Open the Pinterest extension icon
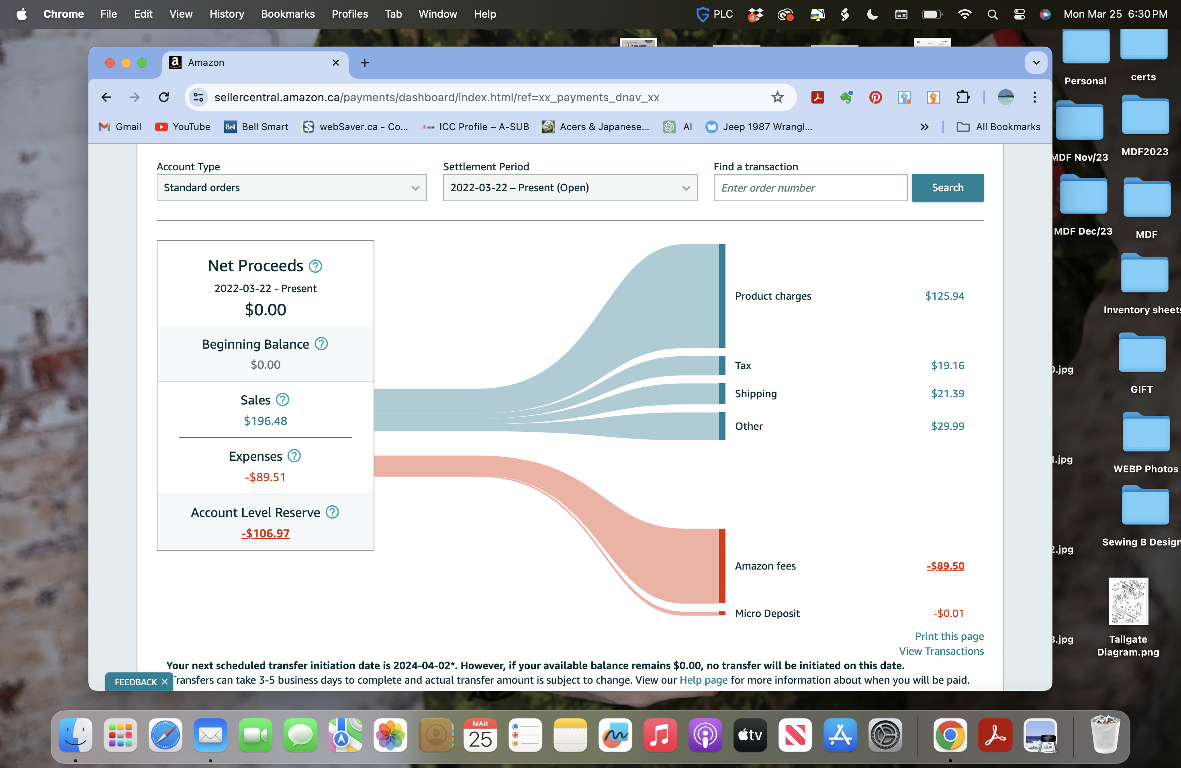Screen dimensions: 1181x768 coord(875,97)
